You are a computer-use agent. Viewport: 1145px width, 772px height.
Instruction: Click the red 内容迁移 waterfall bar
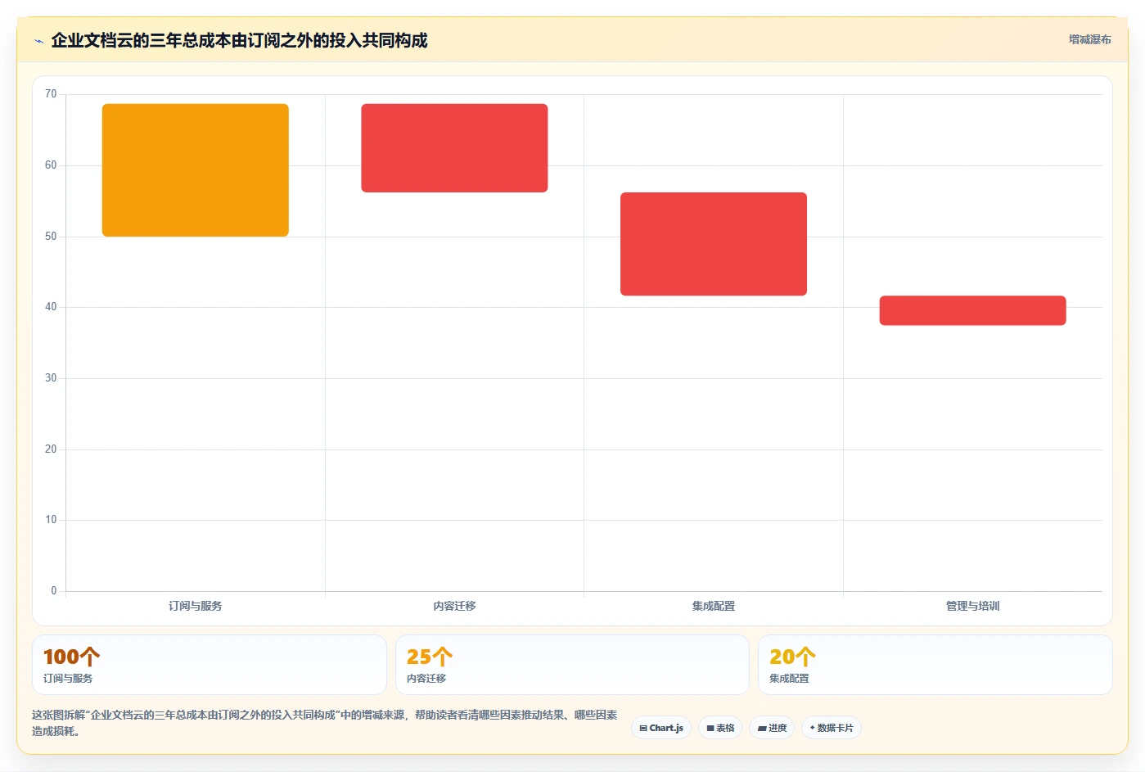coord(454,148)
